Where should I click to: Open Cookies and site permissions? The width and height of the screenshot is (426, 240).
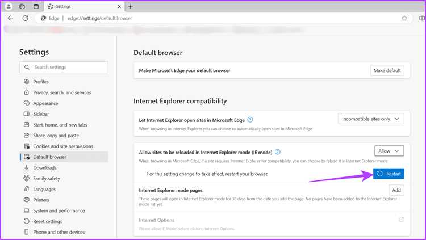(x=64, y=146)
